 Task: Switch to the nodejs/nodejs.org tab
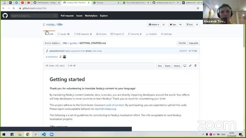click(166, 3)
